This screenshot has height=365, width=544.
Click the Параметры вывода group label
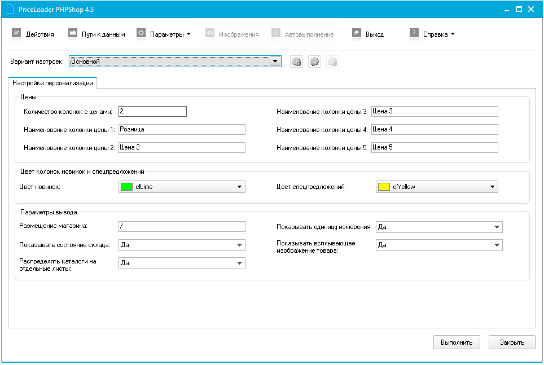[49, 212]
